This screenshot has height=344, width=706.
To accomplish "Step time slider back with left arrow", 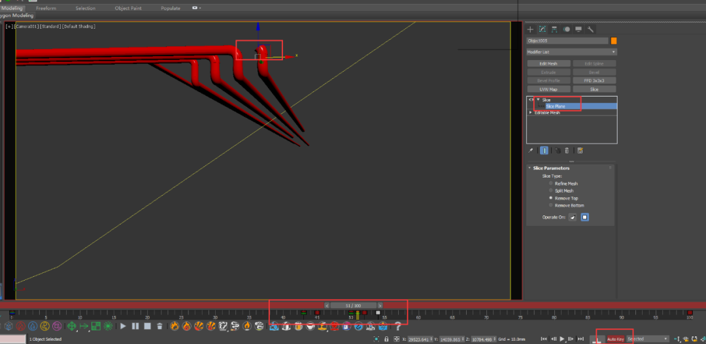I will (327, 305).
